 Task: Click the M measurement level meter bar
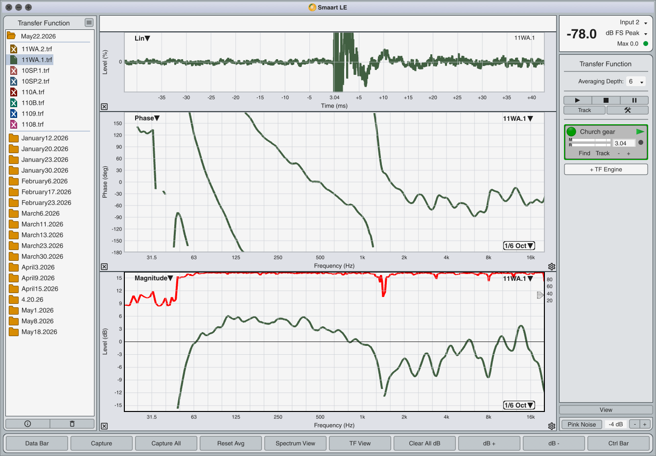pos(591,140)
